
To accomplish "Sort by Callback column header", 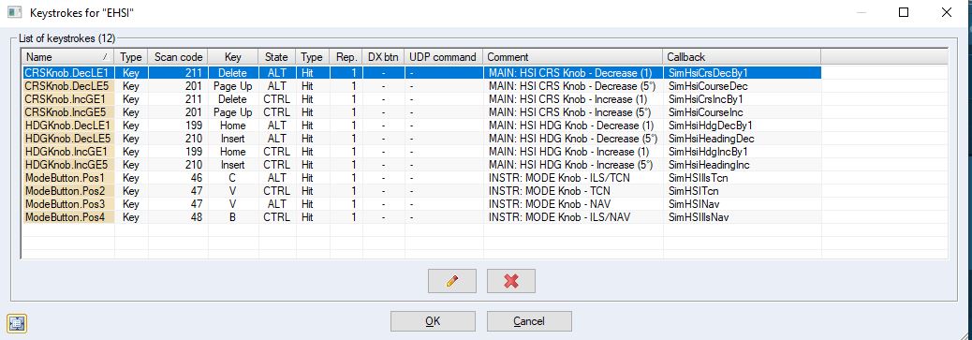I will pos(742,57).
